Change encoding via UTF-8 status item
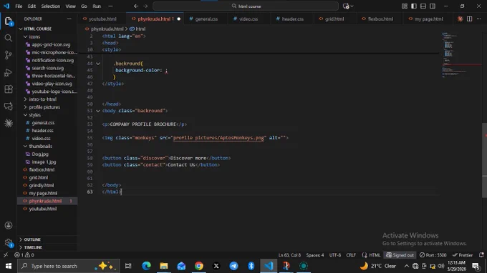 click(x=335, y=255)
